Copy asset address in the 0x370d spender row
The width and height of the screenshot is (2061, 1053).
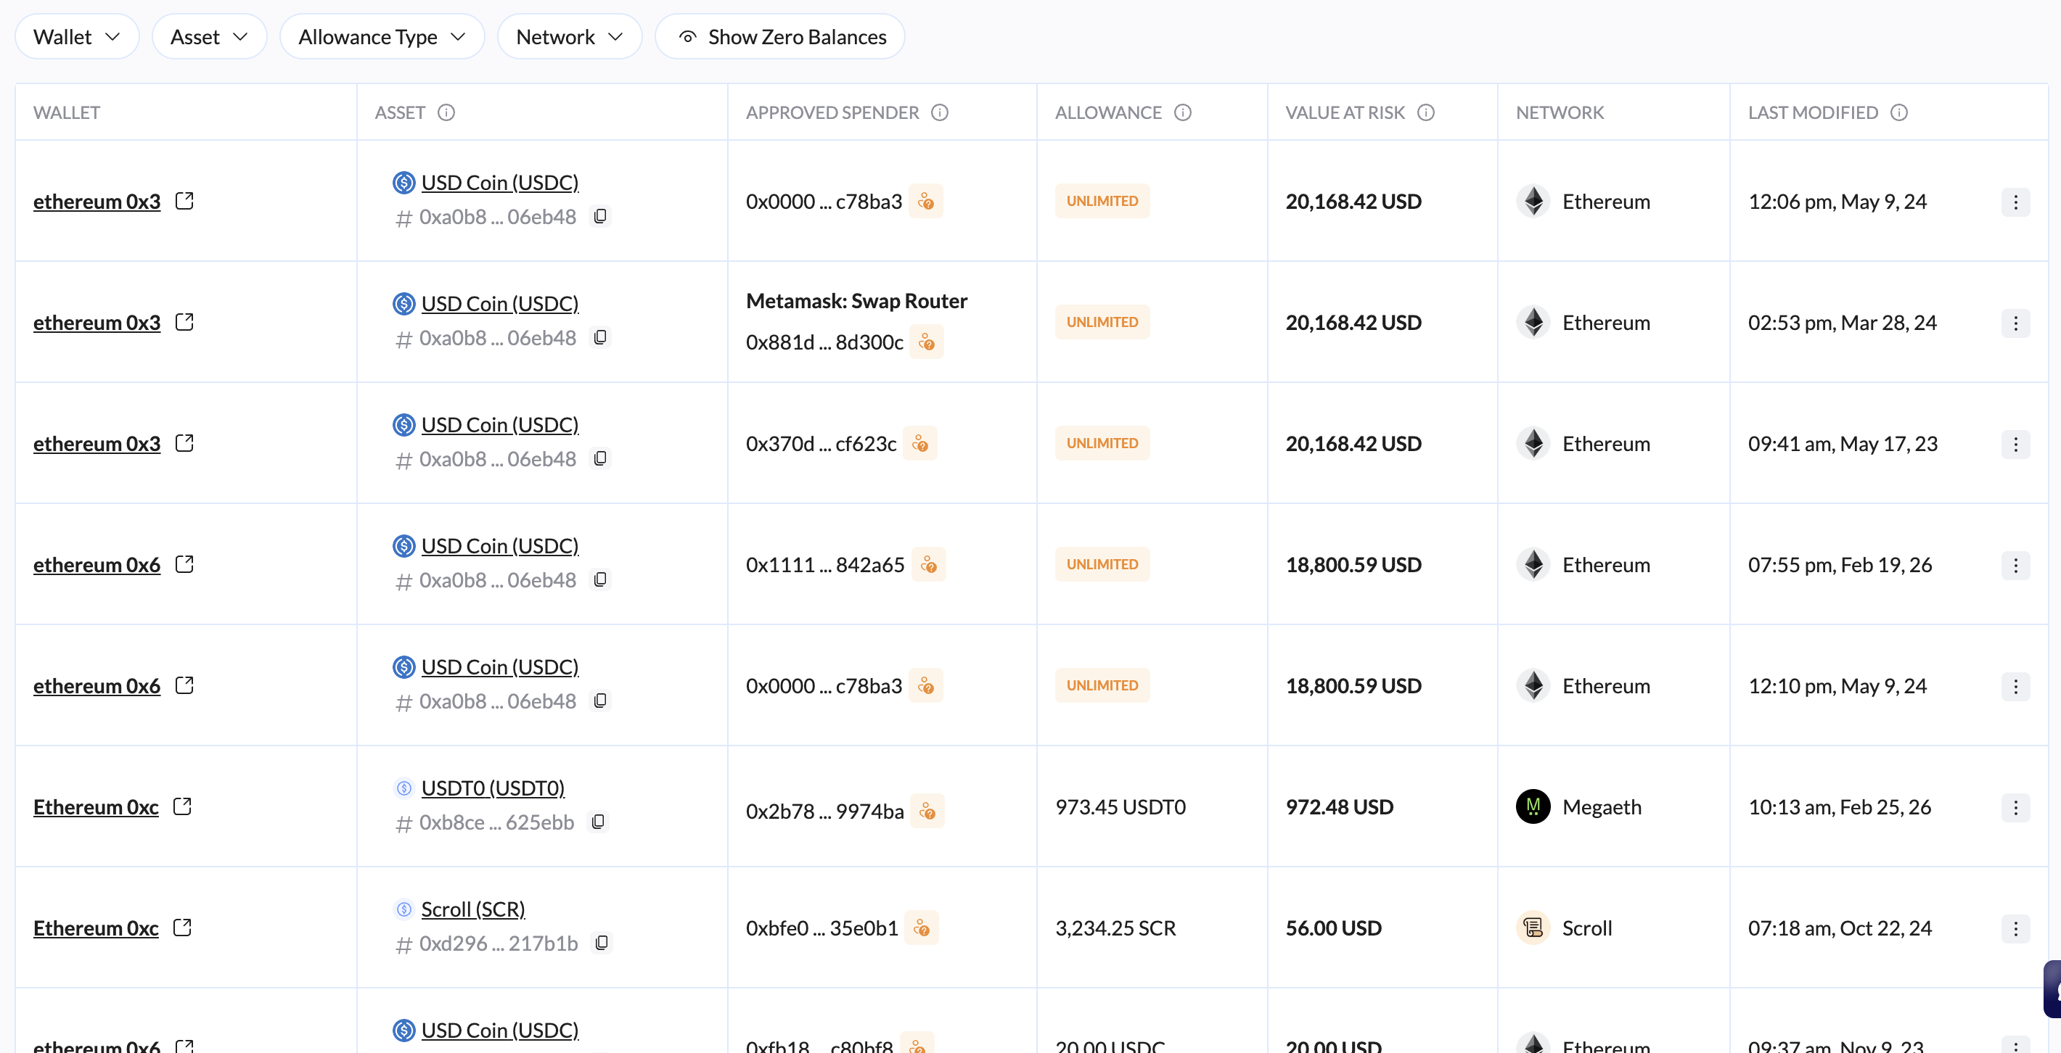(x=600, y=458)
